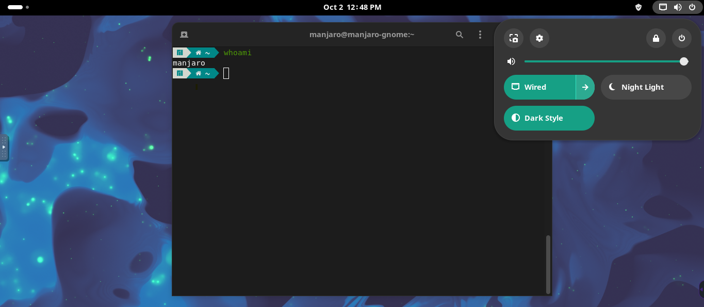Click the manjaro@manjaro-gnome title bar
This screenshot has width=704, height=307.
click(x=362, y=34)
